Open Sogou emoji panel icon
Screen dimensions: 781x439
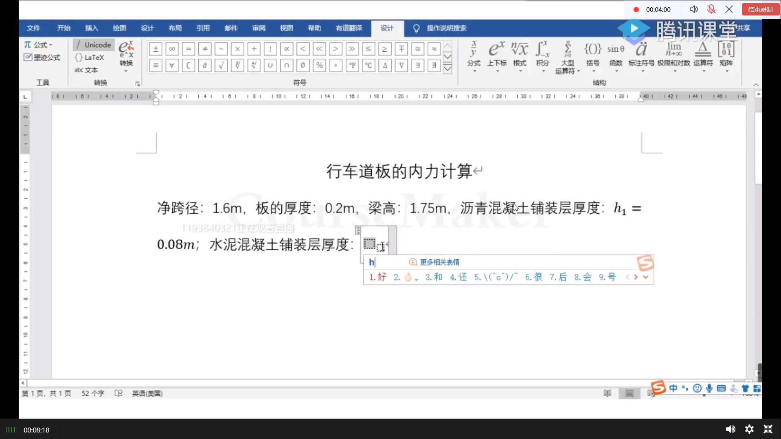[697, 388]
